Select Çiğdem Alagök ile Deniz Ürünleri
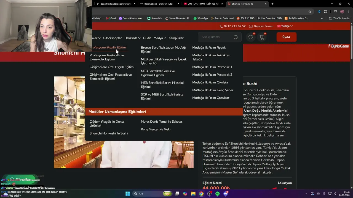 pyautogui.click(x=107, y=123)
